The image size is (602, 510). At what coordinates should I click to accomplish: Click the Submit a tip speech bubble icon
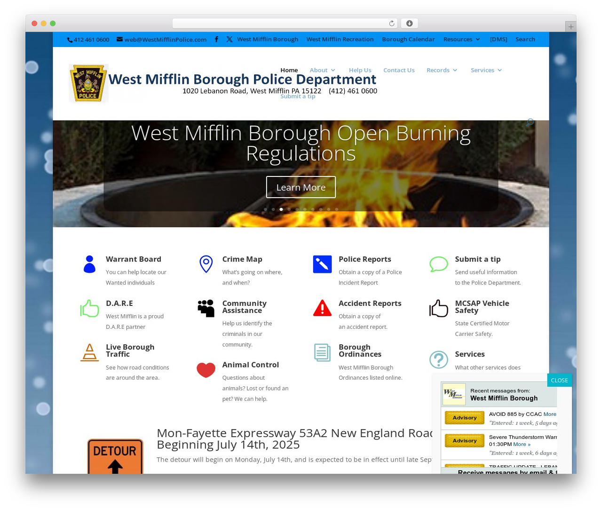pyautogui.click(x=439, y=264)
